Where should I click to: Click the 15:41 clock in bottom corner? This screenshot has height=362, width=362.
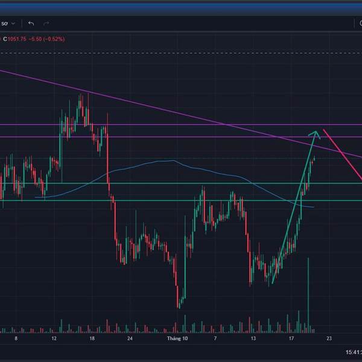354,352
